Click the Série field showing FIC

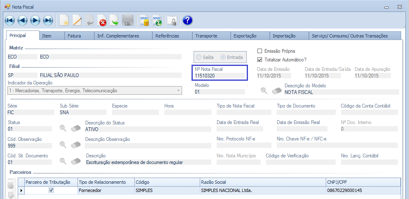[31, 112]
